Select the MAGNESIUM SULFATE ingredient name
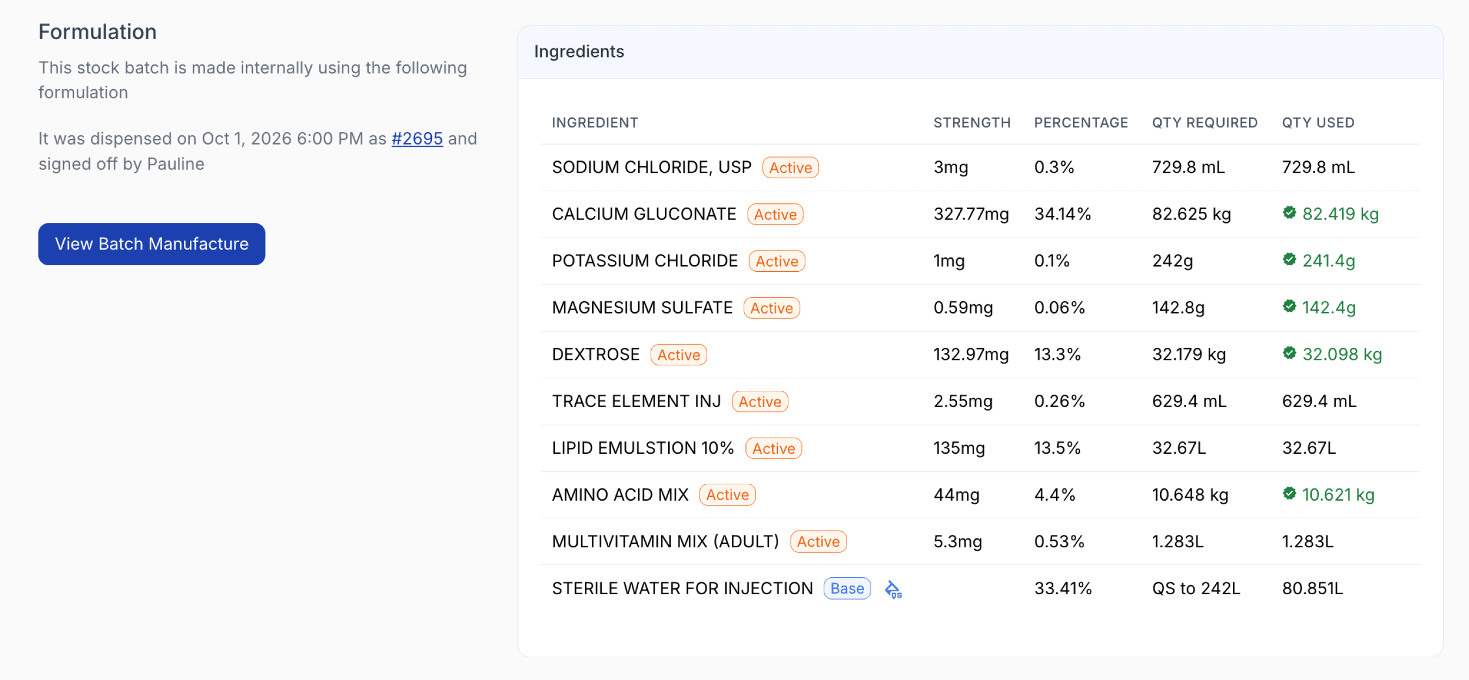Image resolution: width=1469 pixels, height=680 pixels. [x=642, y=308]
